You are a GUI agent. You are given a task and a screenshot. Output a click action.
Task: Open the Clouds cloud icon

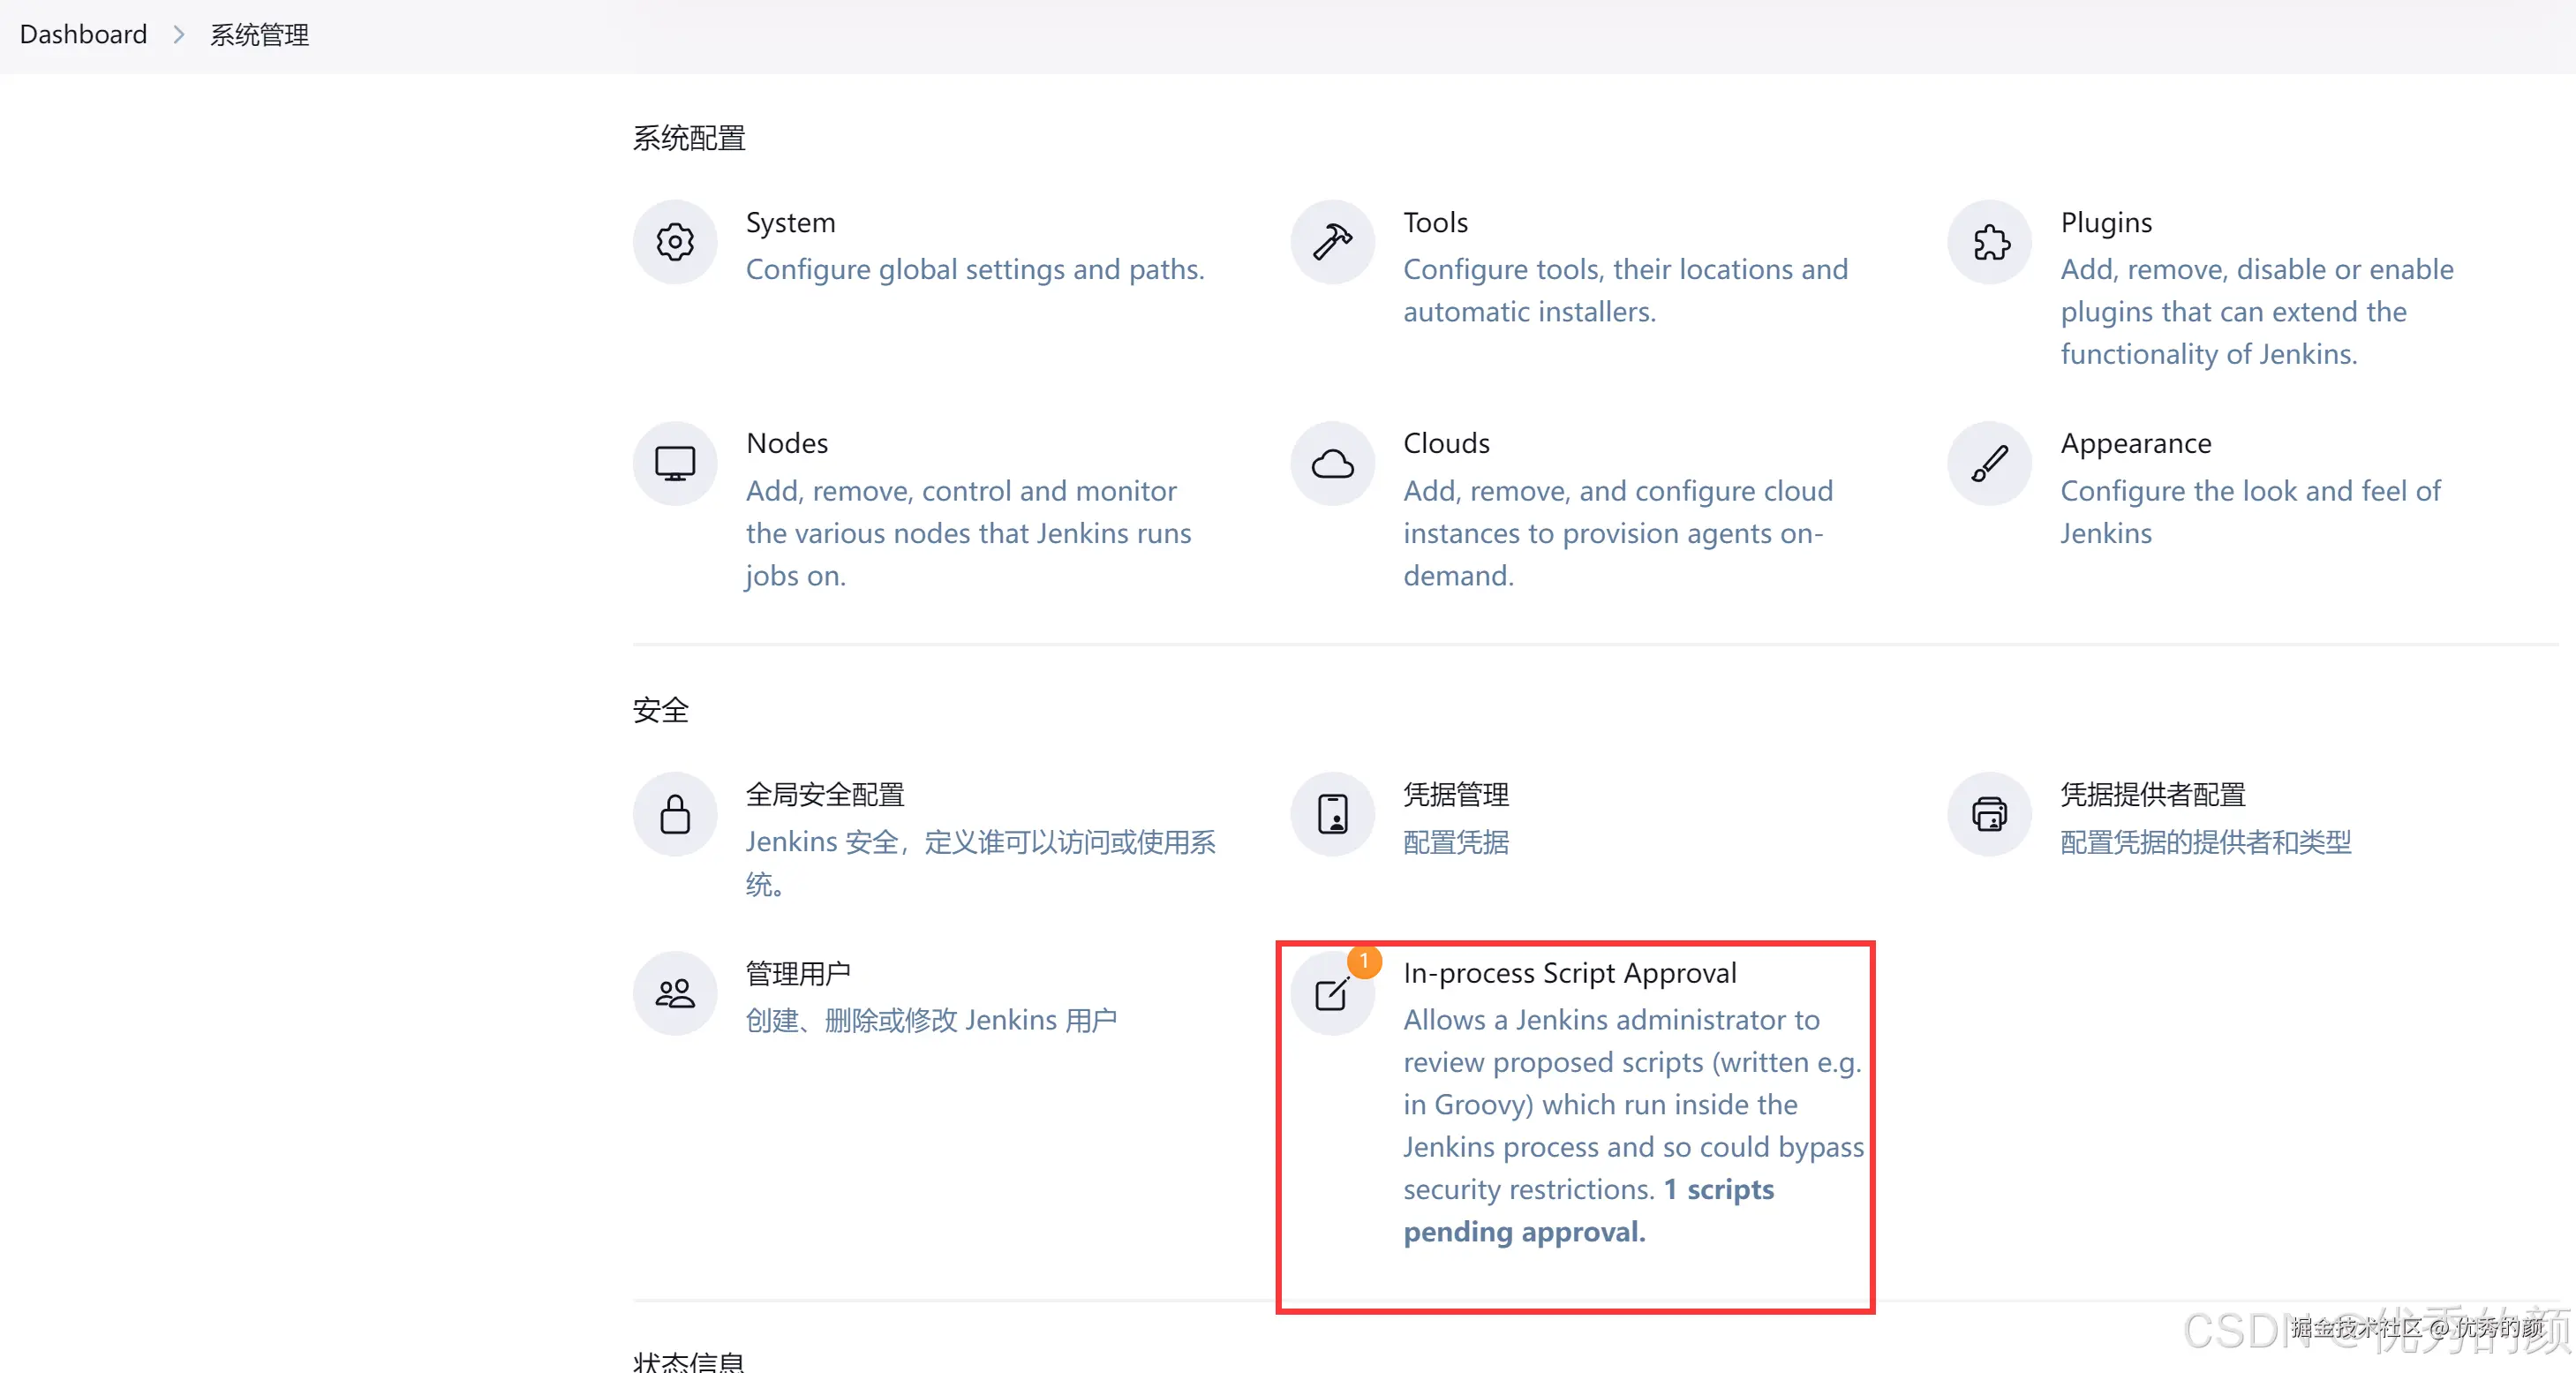1332,463
